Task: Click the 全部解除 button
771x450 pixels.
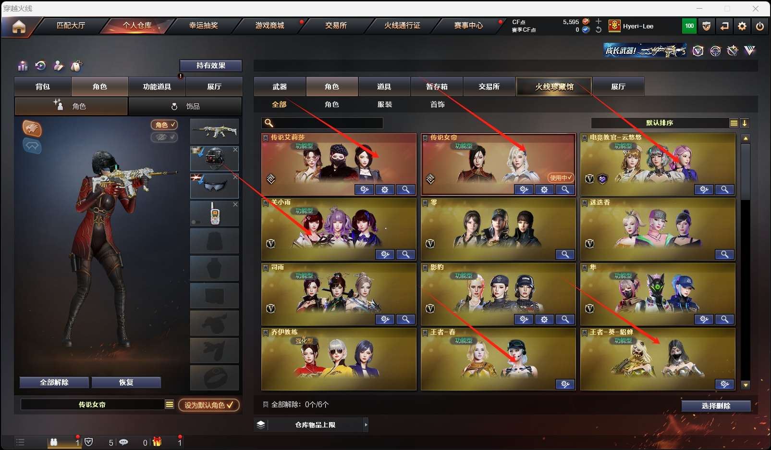Action: pos(54,382)
